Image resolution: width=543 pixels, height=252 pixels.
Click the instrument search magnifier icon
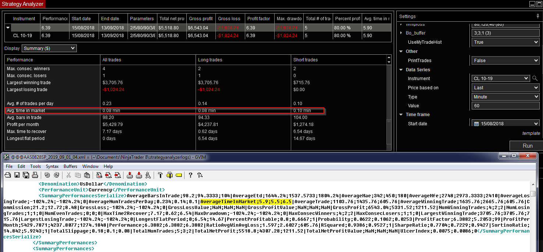pos(535,78)
